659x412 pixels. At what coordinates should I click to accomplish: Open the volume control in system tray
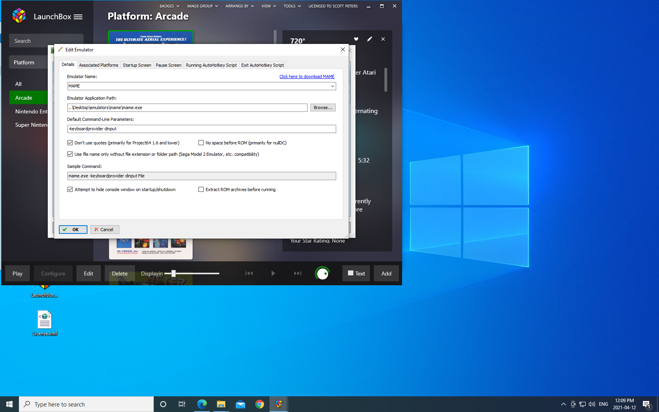click(592, 404)
